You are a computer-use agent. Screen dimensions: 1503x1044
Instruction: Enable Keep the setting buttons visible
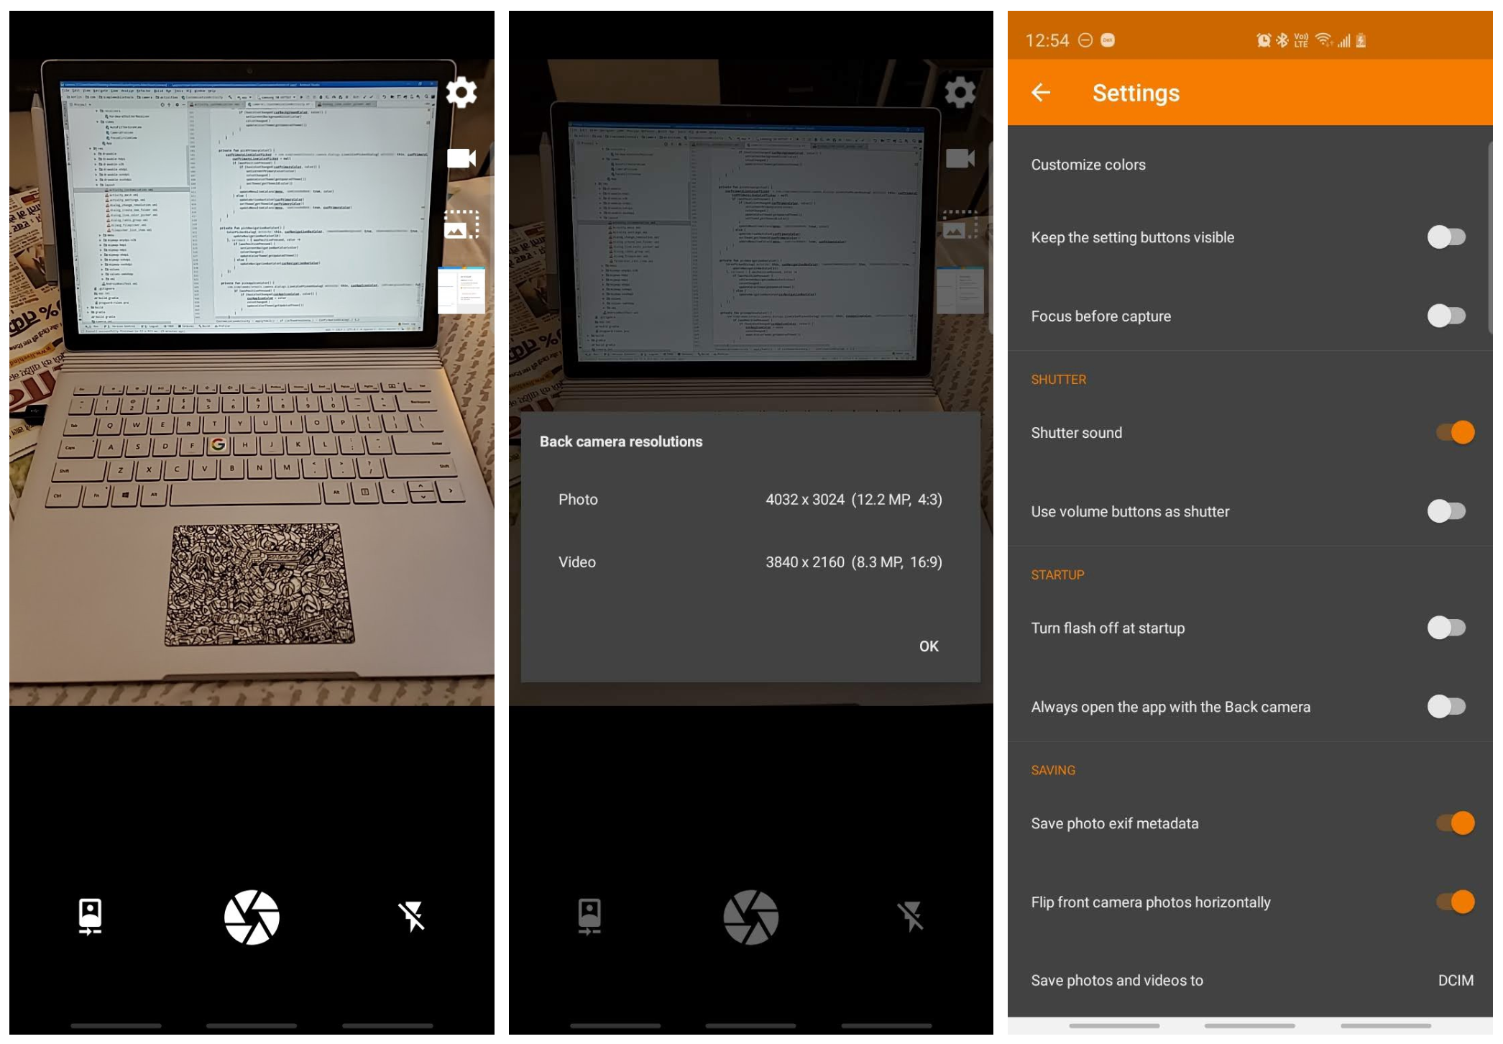1446,237
